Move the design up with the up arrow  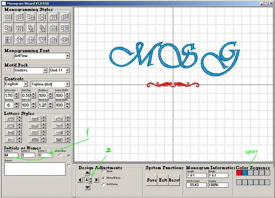87,173
